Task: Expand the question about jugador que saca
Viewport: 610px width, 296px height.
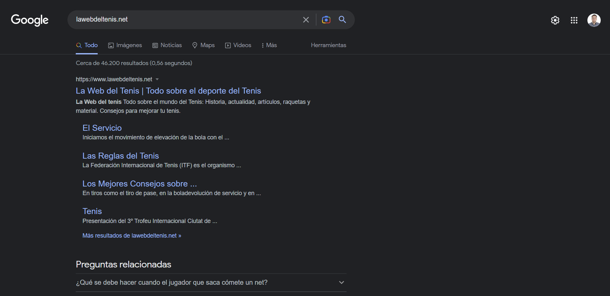Action: [x=211, y=283]
